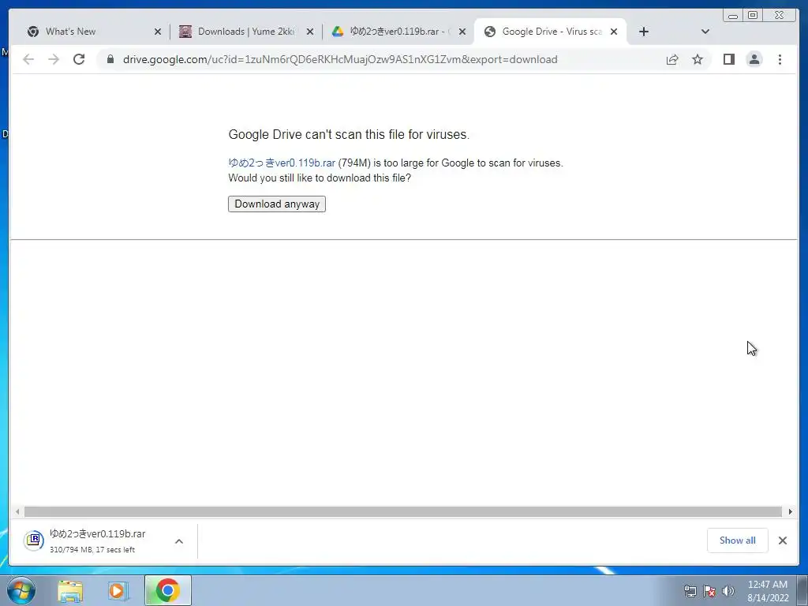
Task: Go back to the previous page
Action: pos(28,59)
